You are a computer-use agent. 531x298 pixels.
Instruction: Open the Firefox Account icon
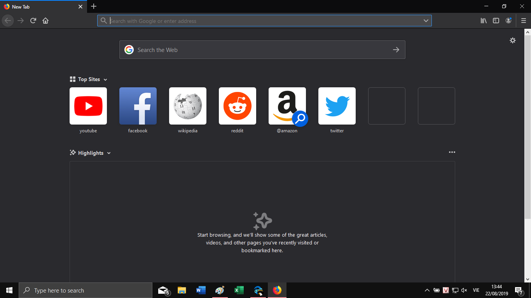point(508,21)
